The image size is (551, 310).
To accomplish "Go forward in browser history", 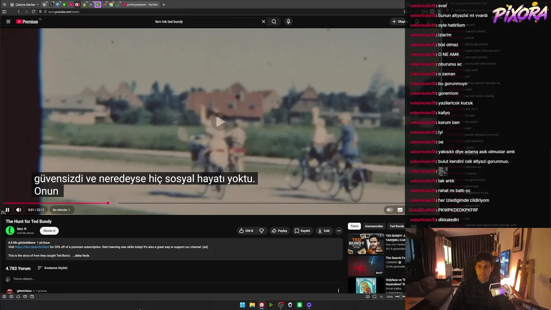I will (26, 12).
